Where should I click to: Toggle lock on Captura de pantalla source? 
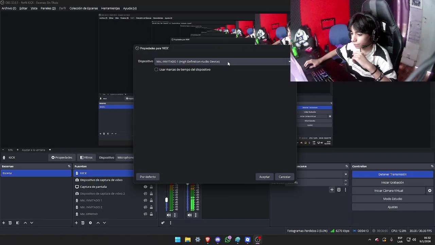(151, 186)
